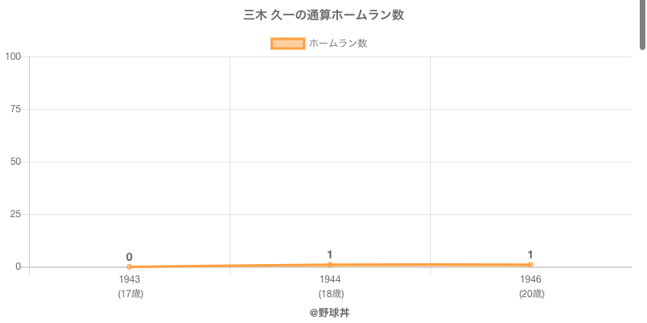Click the 1943 x-axis year label
The height and width of the screenshot is (323, 647).
point(129,279)
